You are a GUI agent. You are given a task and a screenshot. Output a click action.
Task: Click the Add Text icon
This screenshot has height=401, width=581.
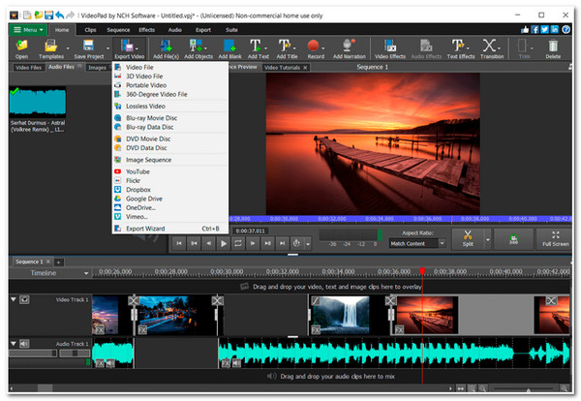[x=256, y=49]
